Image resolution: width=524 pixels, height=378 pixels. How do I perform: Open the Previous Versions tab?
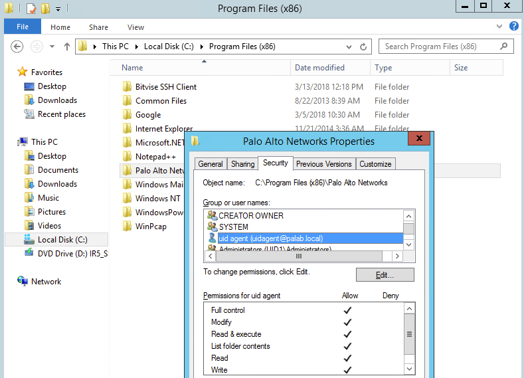tap(324, 164)
